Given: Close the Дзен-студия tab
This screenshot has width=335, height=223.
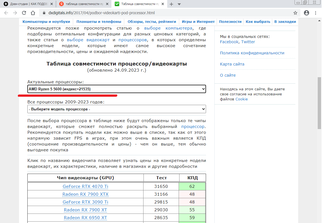Looking at the screenshot, I should click(x=52, y=4).
